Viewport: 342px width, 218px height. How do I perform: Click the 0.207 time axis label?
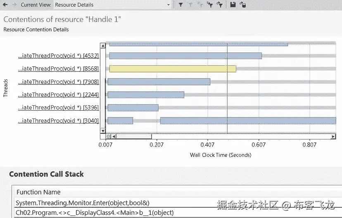157,145
